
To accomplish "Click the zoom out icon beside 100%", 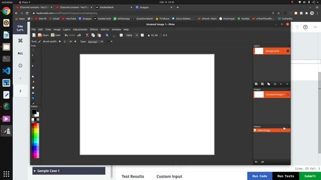I will click(x=121, y=35).
